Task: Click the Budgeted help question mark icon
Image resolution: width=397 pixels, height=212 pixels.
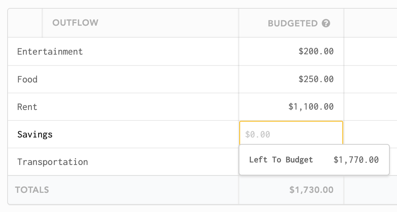Action: [326, 23]
